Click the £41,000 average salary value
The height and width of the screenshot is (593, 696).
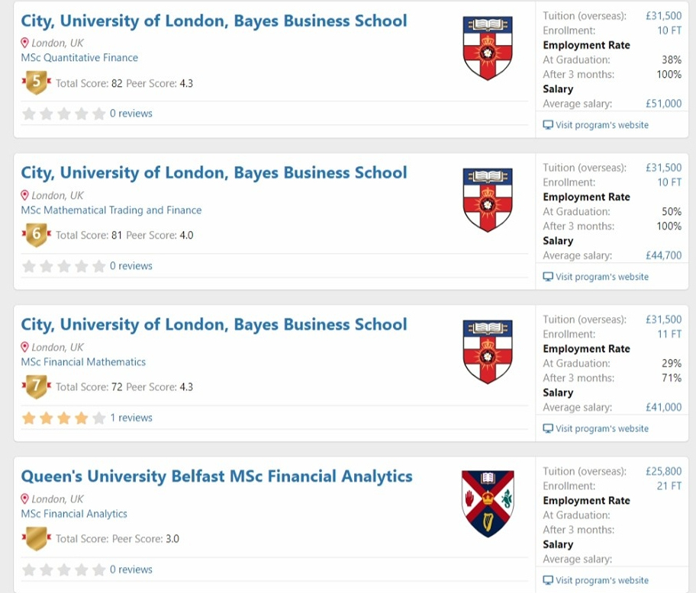(x=664, y=407)
